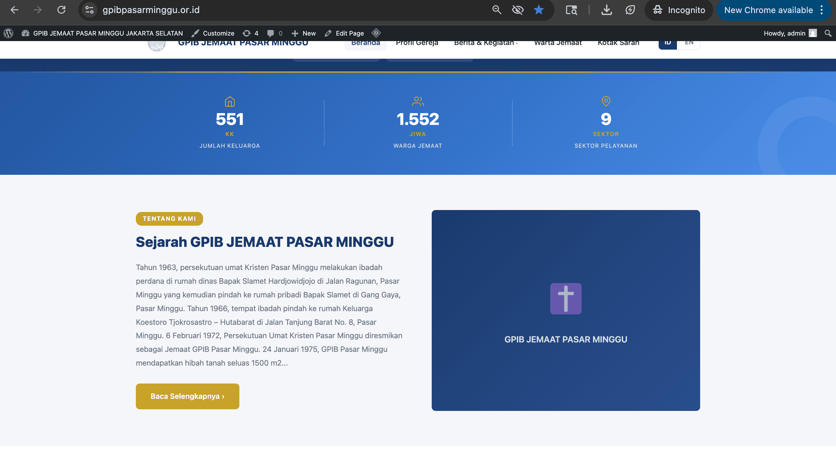Open the Kotak Saran navigation link
Viewport: 836px width, 452px height.
[x=619, y=43]
